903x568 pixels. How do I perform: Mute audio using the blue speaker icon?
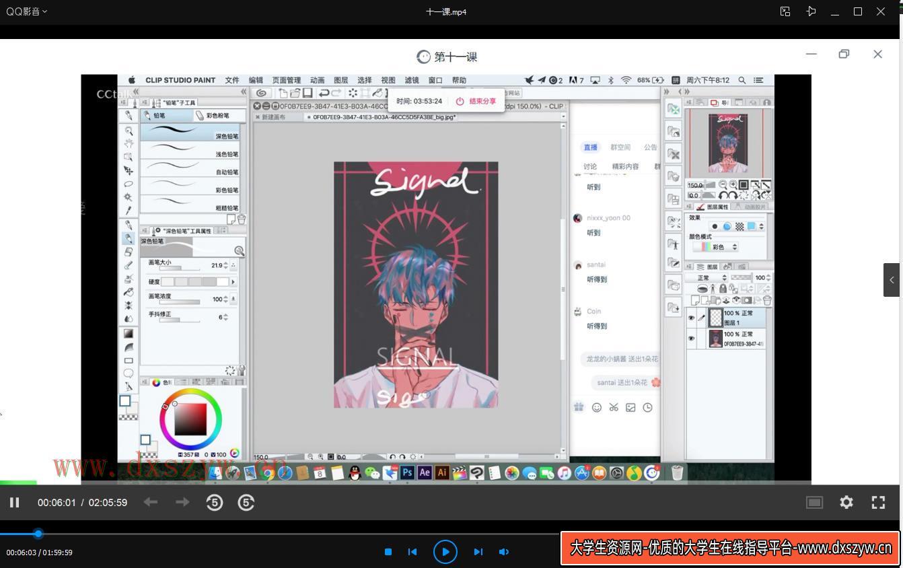click(x=503, y=552)
